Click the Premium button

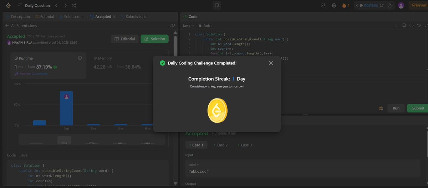click(x=419, y=5)
